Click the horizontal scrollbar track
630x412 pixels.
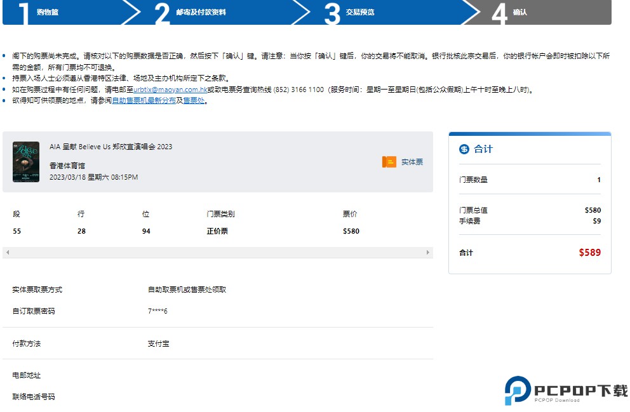pos(217,253)
